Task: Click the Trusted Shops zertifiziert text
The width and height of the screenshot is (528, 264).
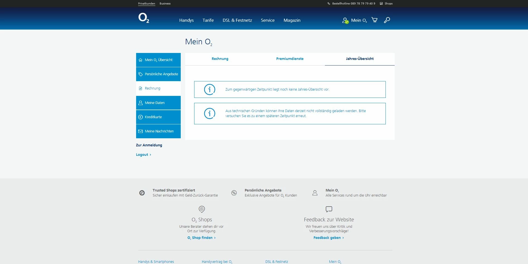Action: (174, 190)
